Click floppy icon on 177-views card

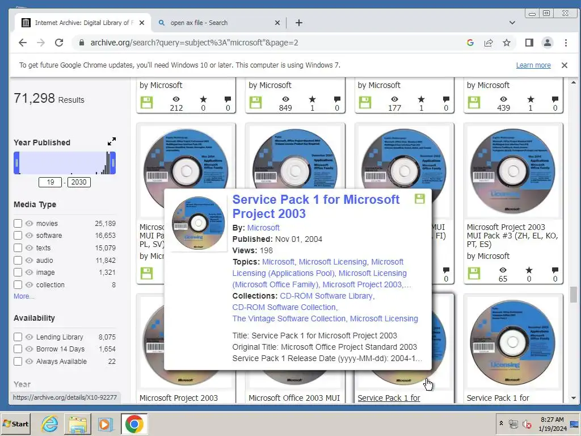365,102
